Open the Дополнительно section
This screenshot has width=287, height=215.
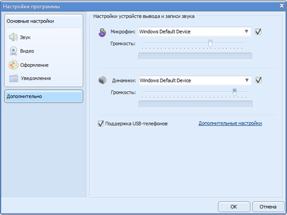44,96
